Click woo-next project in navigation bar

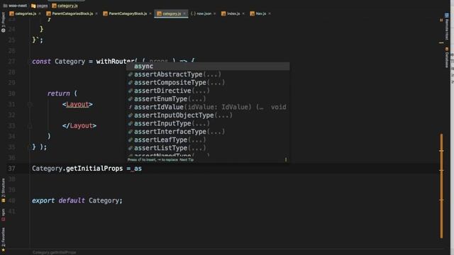(15, 6)
